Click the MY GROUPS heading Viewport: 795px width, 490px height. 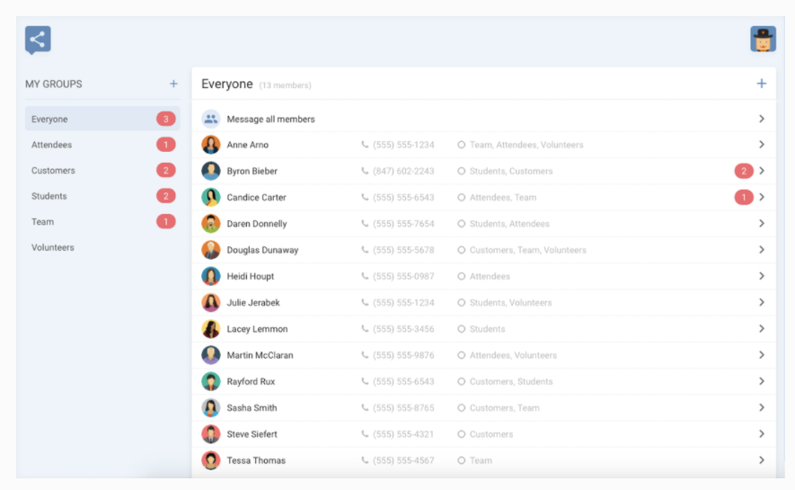(54, 85)
